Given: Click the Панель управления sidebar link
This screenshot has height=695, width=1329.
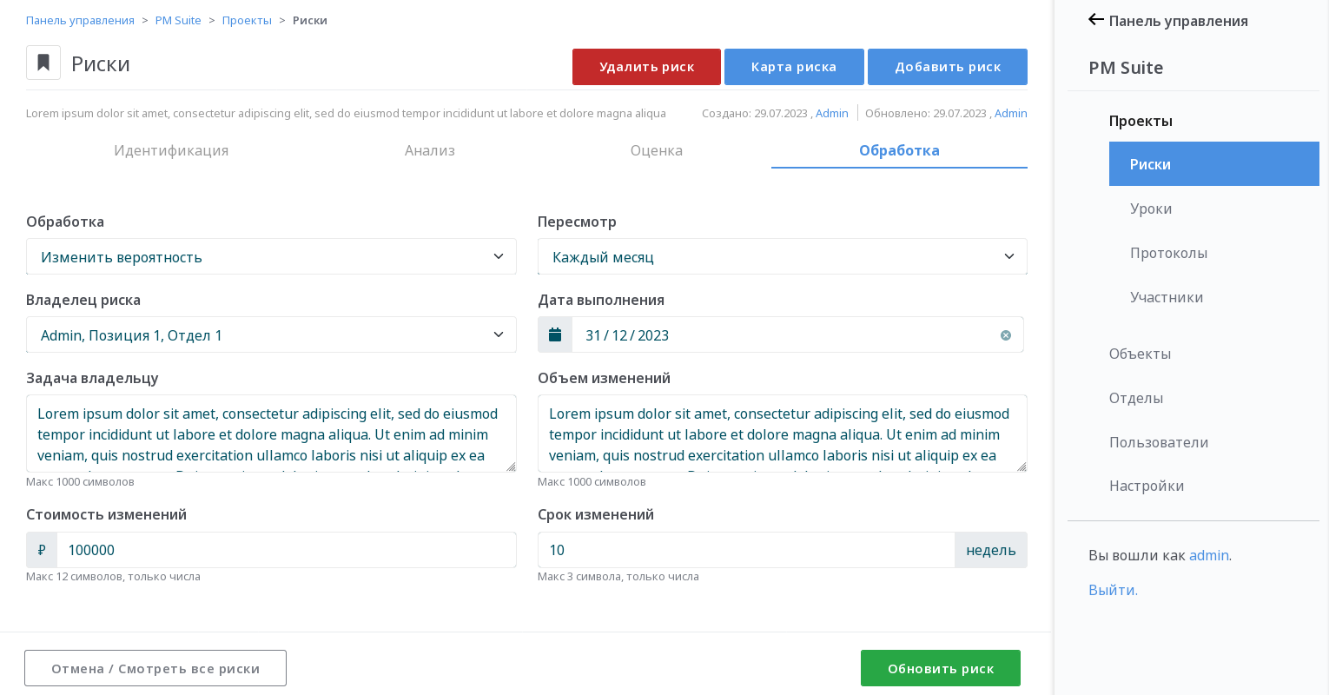Looking at the screenshot, I should click(x=1178, y=21).
